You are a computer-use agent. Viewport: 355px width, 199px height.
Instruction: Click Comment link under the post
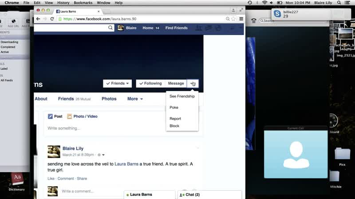pos(66,179)
